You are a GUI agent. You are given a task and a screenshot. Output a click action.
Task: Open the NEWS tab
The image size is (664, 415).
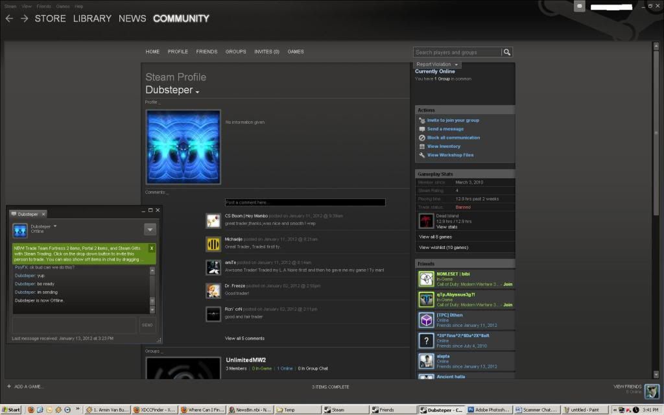[x=132, y=19]
